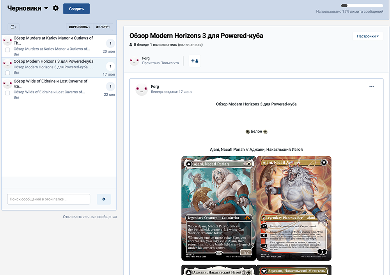Open the Сортировка dropdown

click(x=80, y=27)
